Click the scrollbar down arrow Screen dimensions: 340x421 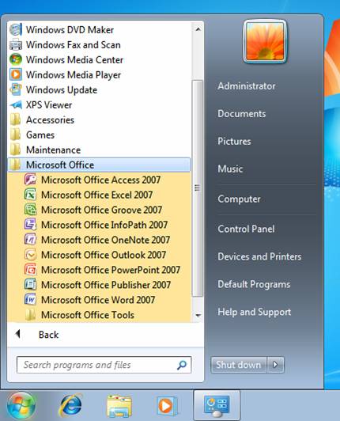pyautogui.click(x=198, y=315)
